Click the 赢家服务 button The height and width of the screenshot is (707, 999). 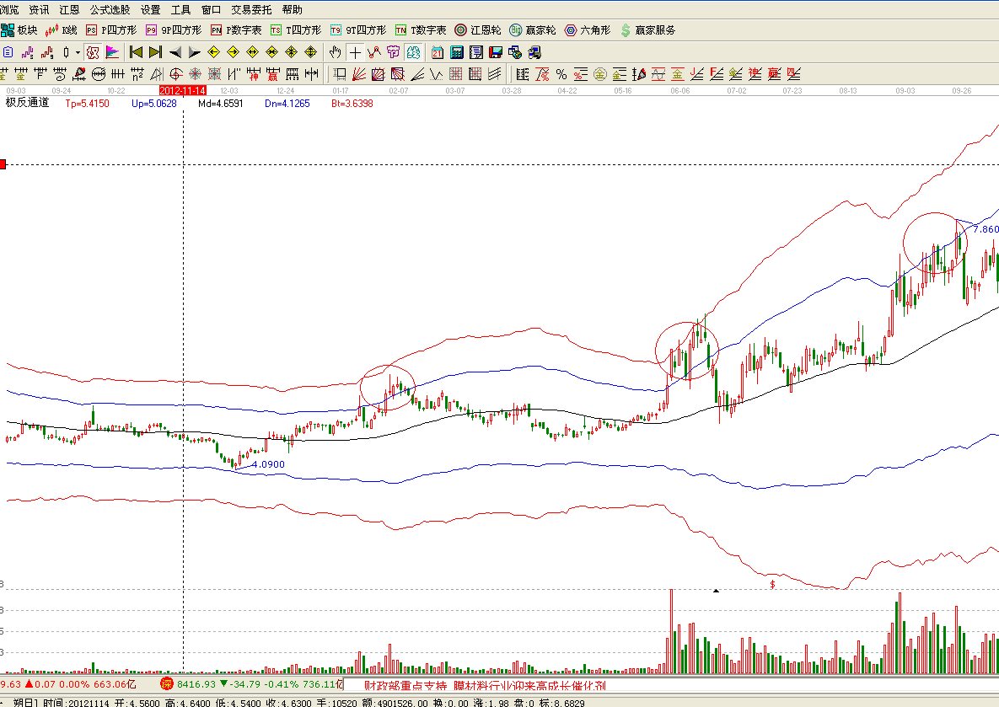(647, 30)
